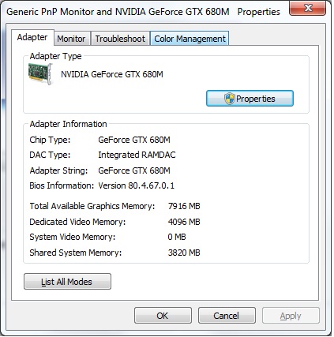
Task: Click the Dedicated Video Memory value
Action: 184,222
